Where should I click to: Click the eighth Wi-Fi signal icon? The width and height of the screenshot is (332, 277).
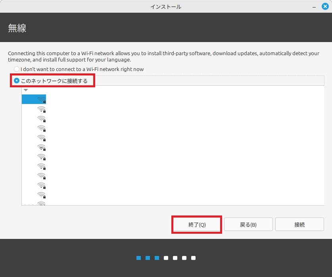tap(41, 167)
